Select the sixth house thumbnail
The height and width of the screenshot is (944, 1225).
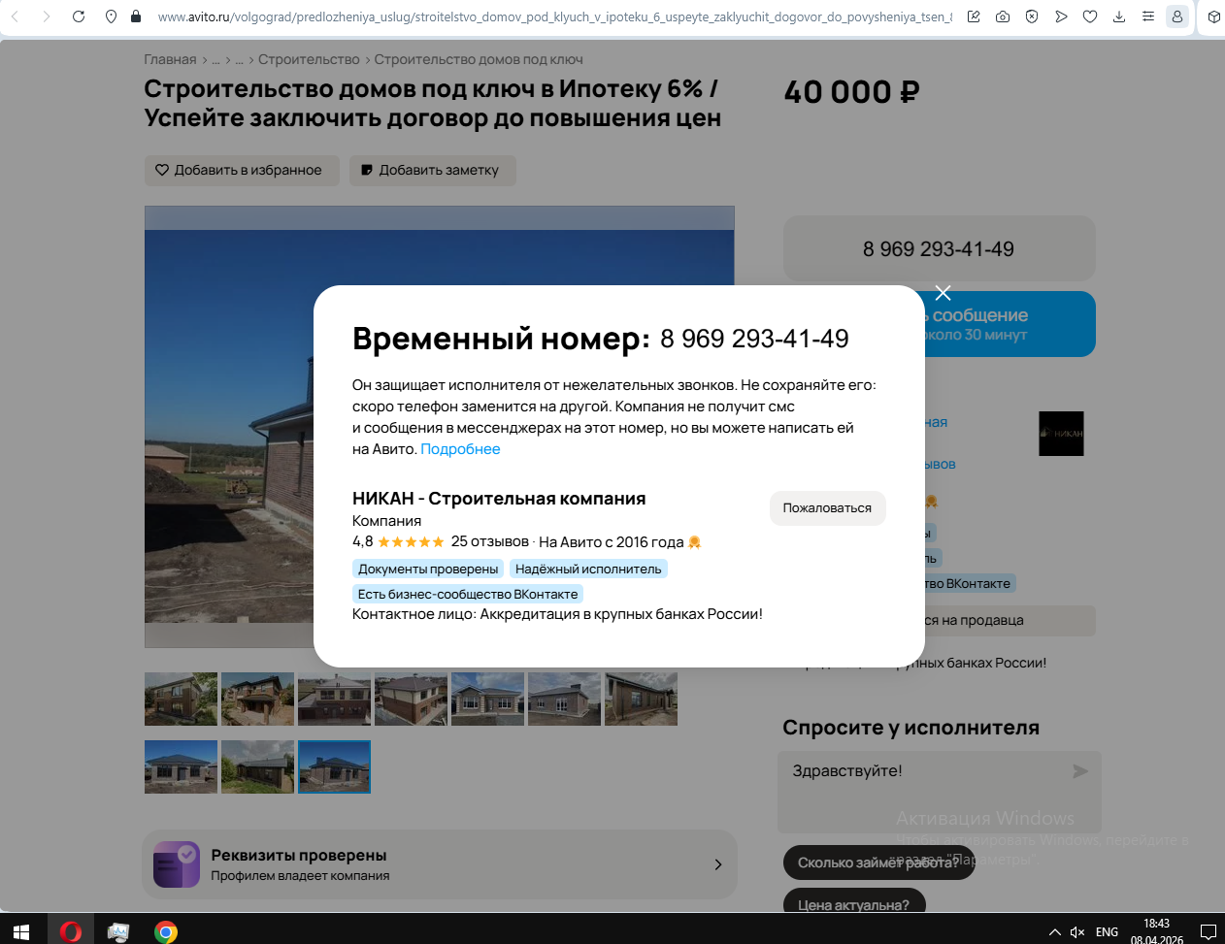coord(564,699)
